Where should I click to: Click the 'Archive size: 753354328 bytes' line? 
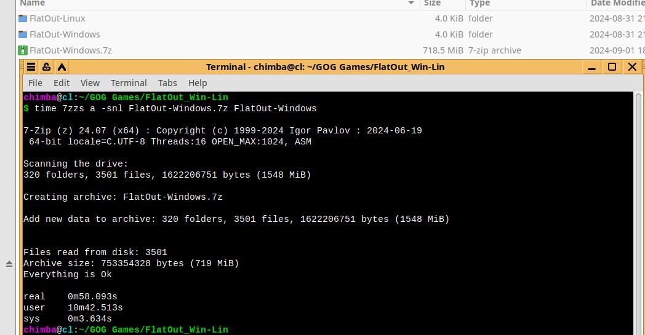[131, 264]
